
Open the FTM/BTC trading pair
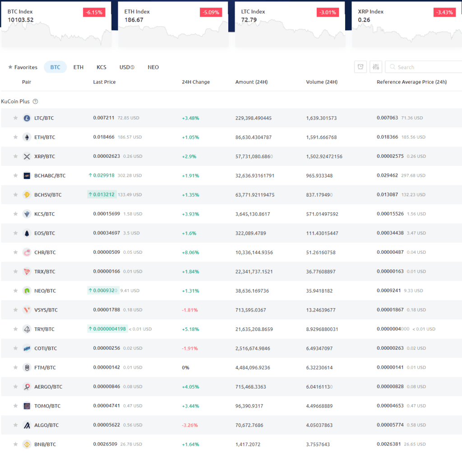(45, 368)
